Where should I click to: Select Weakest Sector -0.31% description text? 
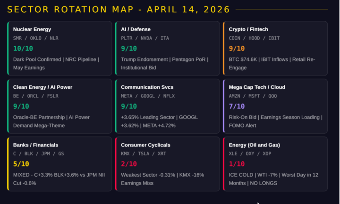162,179
